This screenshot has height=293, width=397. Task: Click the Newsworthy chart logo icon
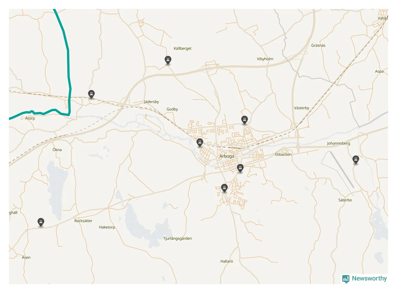tap(346, 279)
